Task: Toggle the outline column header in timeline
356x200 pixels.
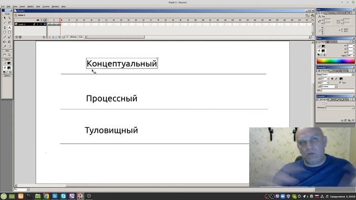Action: click(x=44, y=20)
